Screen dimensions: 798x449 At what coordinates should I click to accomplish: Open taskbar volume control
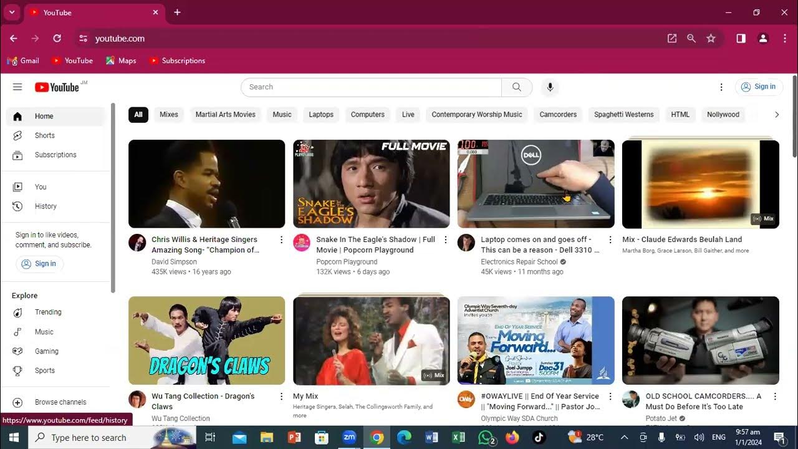click(x=699, y=438)
